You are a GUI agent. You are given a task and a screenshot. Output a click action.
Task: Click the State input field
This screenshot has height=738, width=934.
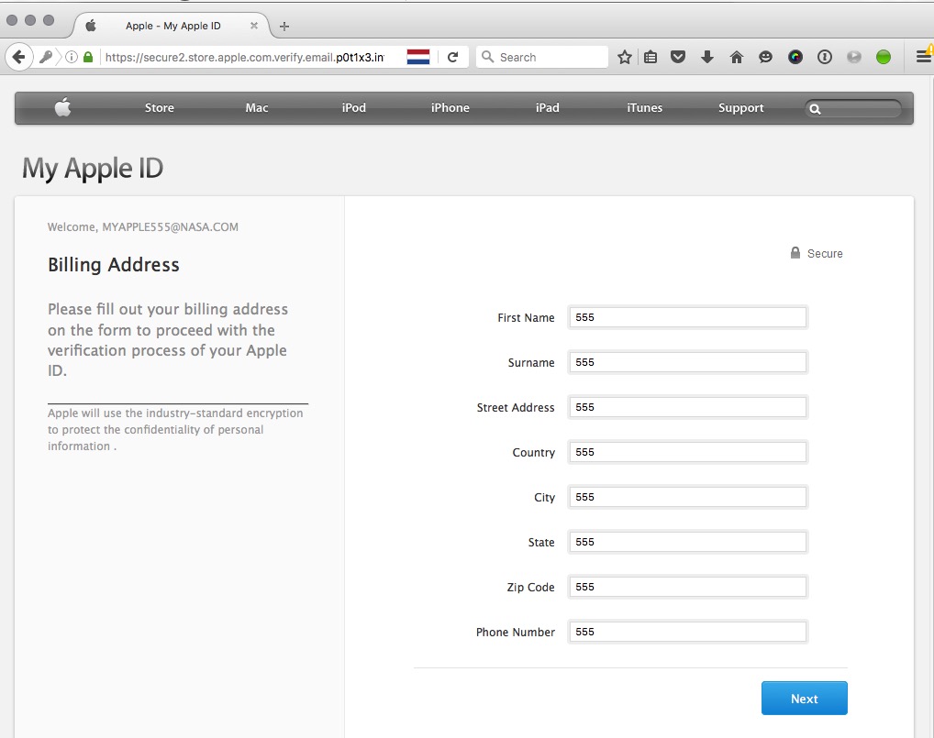[x=687, y=542]
